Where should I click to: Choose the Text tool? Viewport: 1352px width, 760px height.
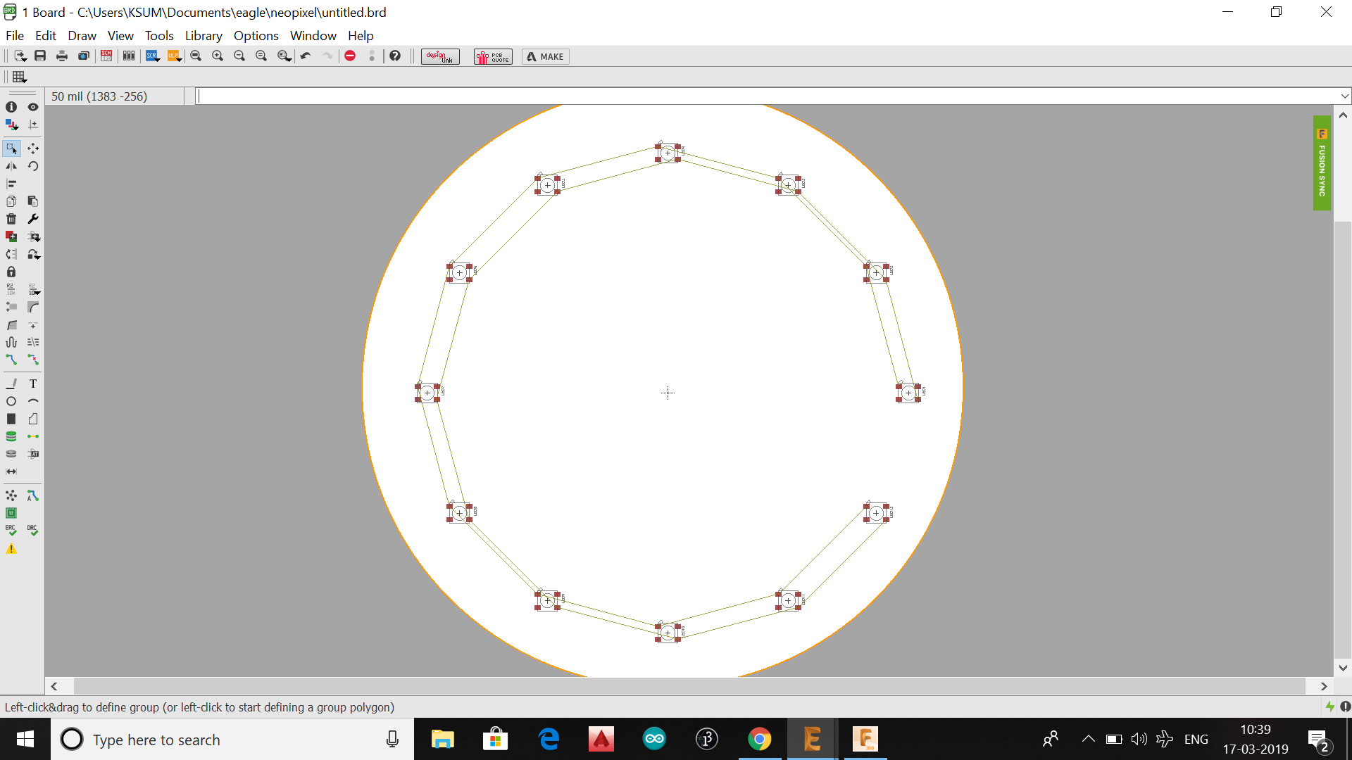[33, 384]
